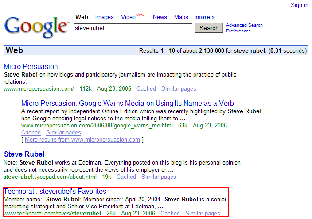Switch to Video search
This screenshot has width=312, height=219.
129,17
